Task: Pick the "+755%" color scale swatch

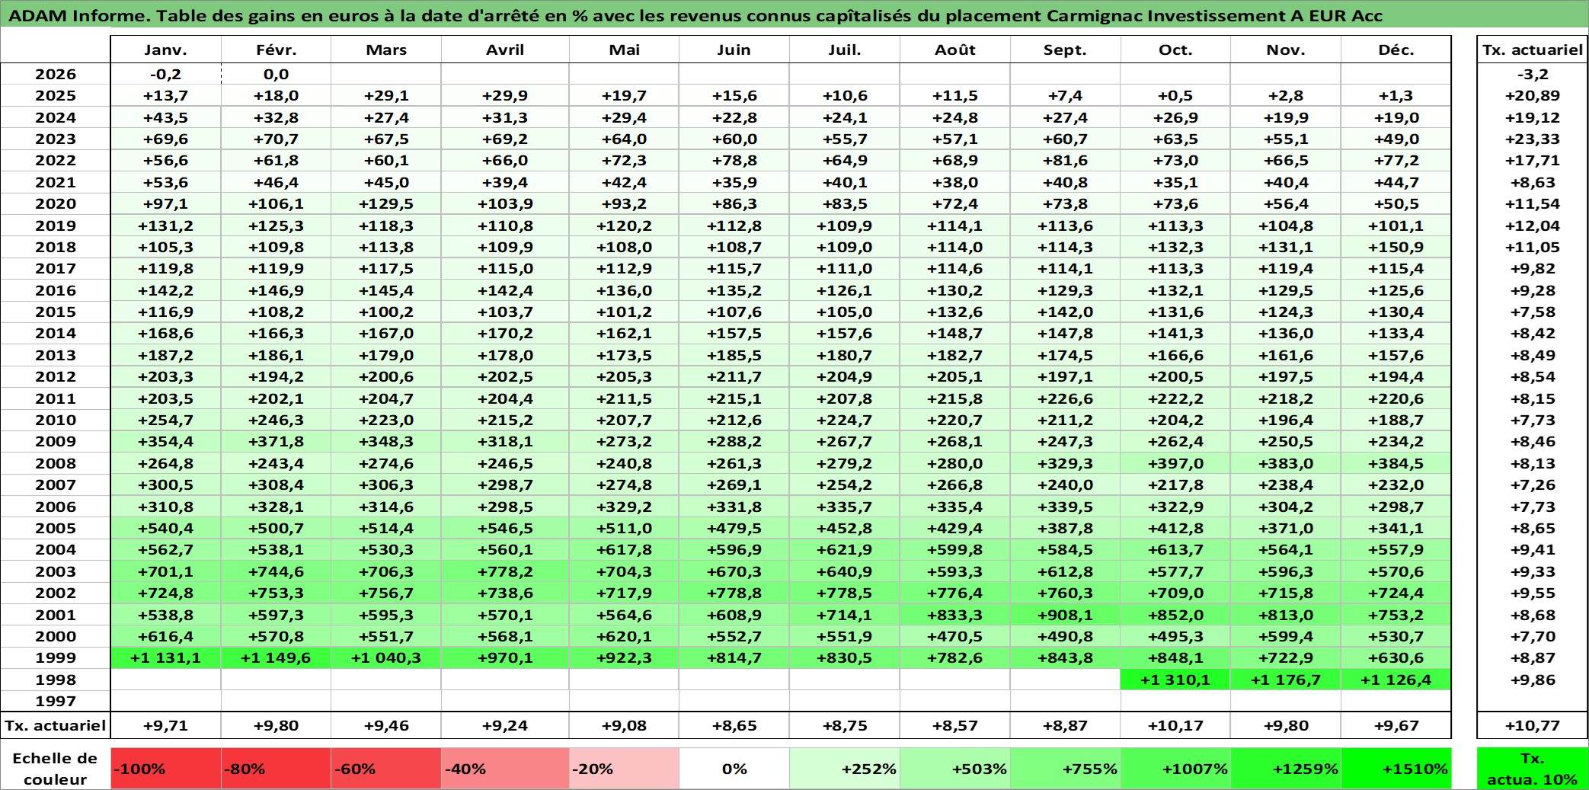Action: pyautogui.click(x=1066, y=769)
